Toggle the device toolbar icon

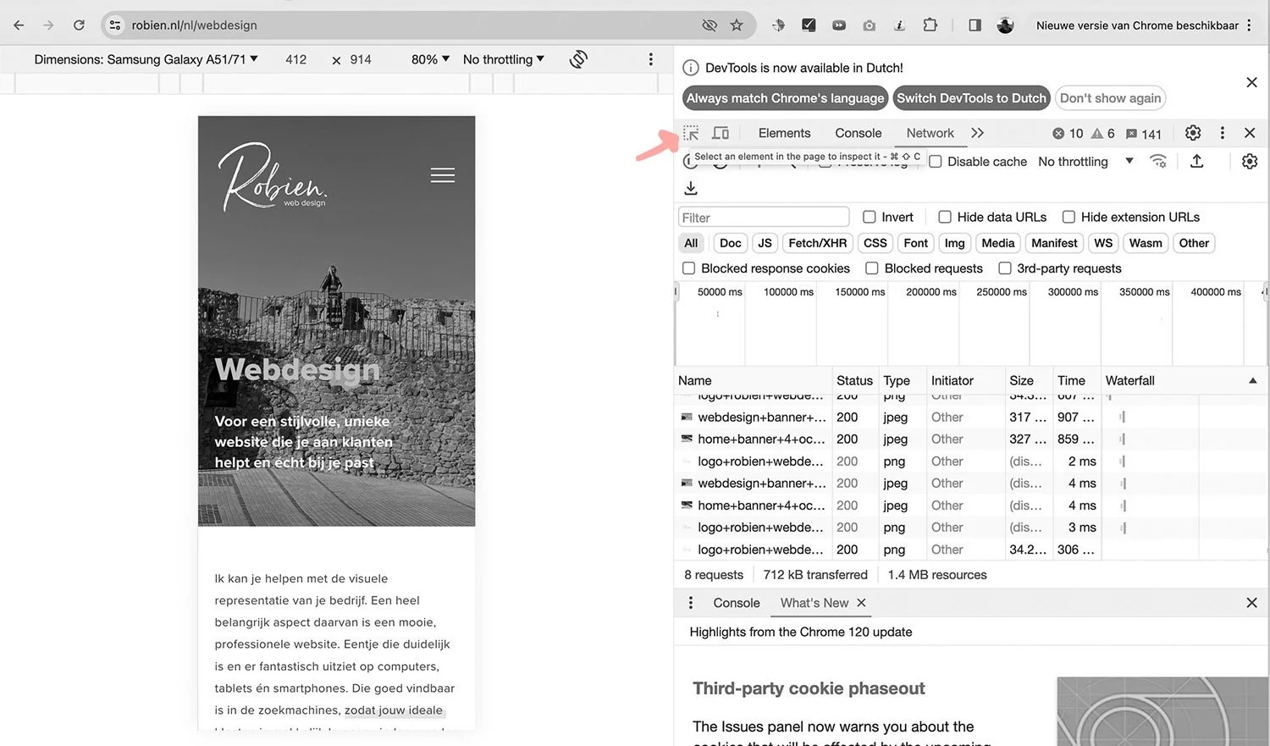[x=720, y=133]
